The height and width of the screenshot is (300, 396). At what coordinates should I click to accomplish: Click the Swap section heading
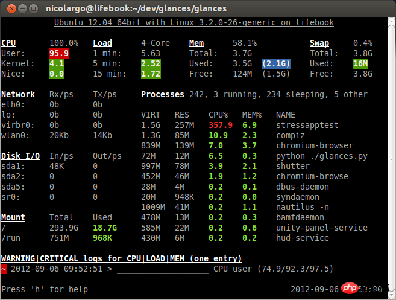click(319, 43)
